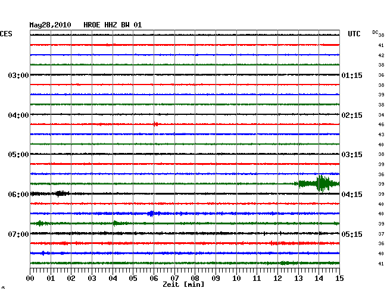The image size is (387, 294).
Task: Select minute axis tick label 06
Action: [154, 278]
